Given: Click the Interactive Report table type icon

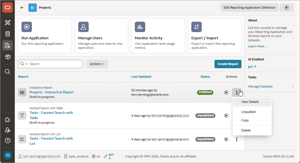Looking at the screenshot, I should pyautogui.click(x=22, y=92).
